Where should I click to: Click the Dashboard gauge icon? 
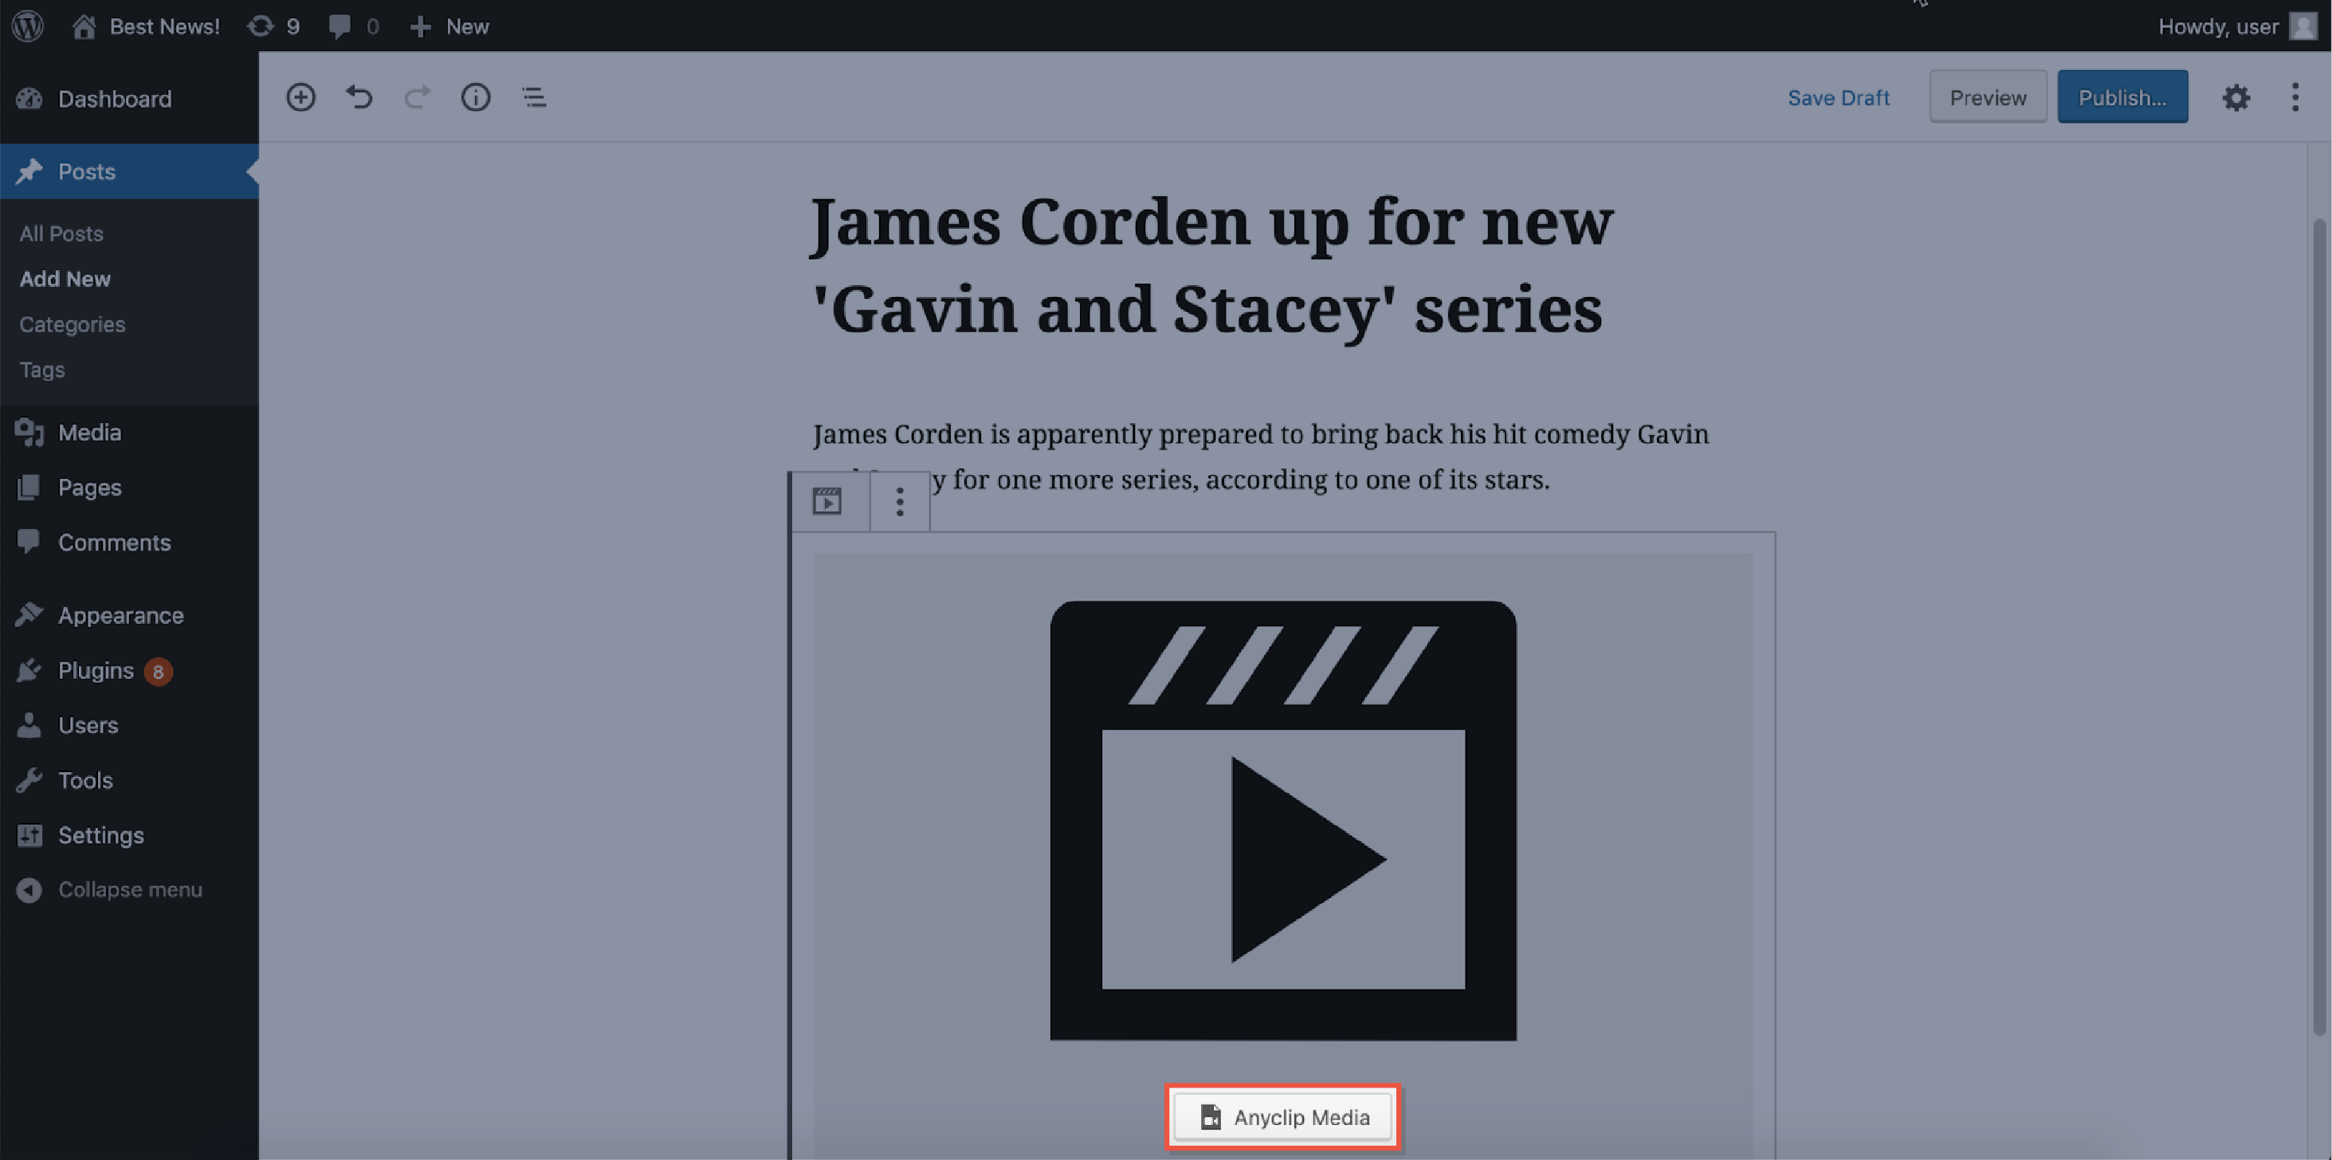(x=29, y=99)
